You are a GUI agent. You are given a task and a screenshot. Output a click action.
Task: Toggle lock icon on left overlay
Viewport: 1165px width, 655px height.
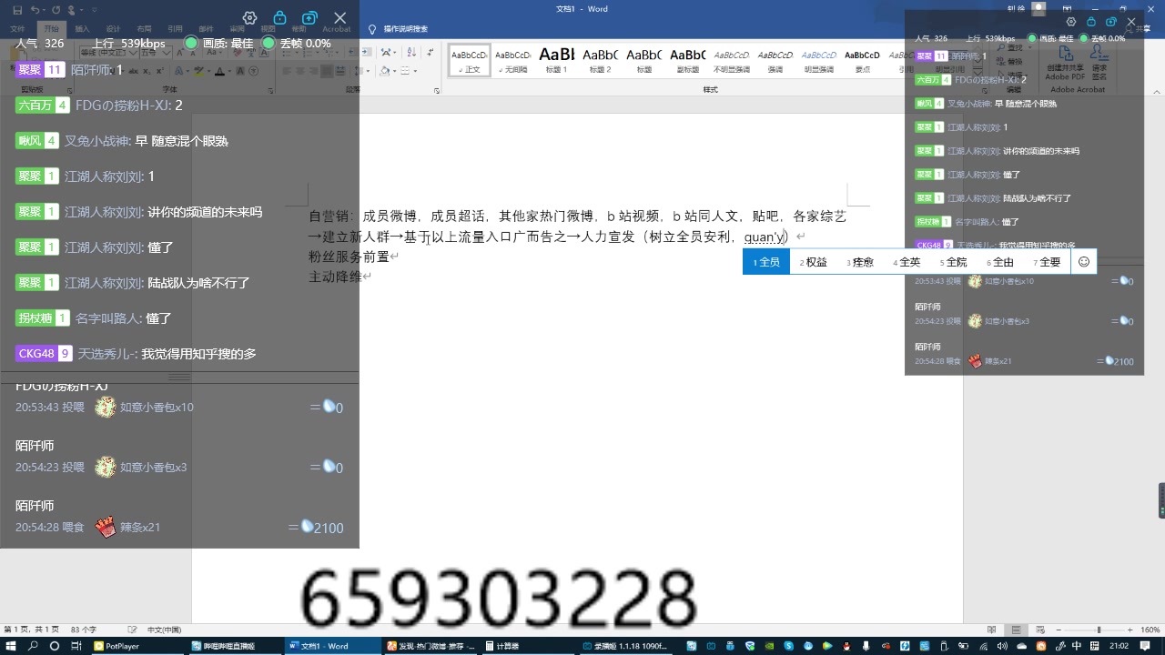tap(279, 18)
